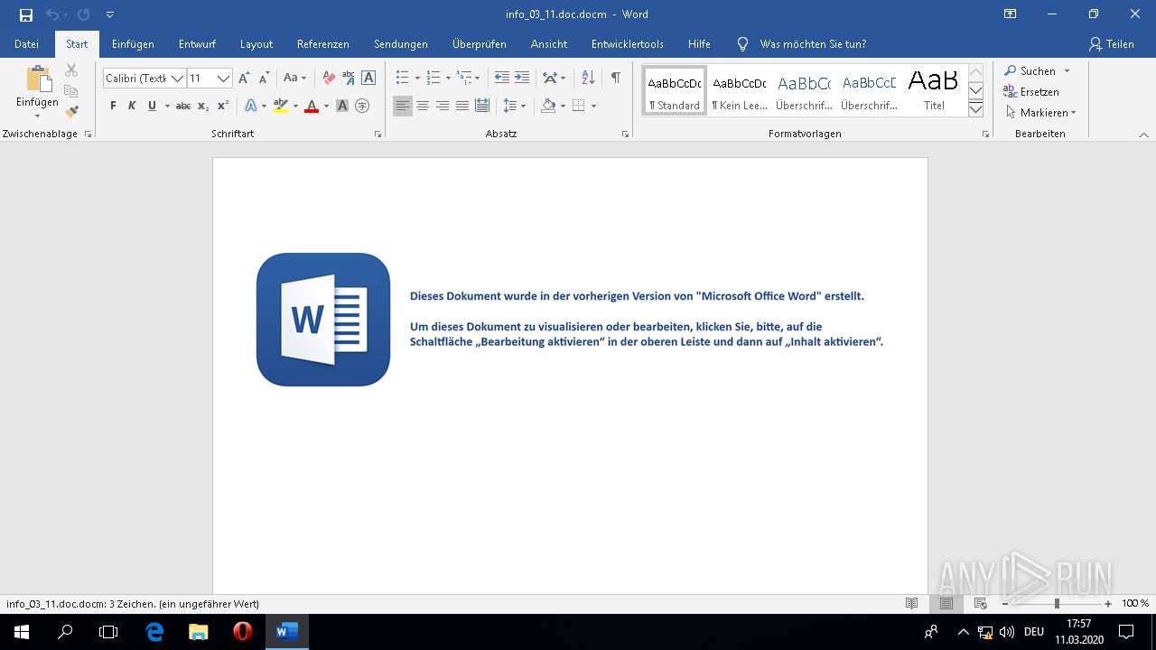Click the 'Was möchten Sie tun?' search field
This screenshot has width=1156, height=650.
coord(813,44)
